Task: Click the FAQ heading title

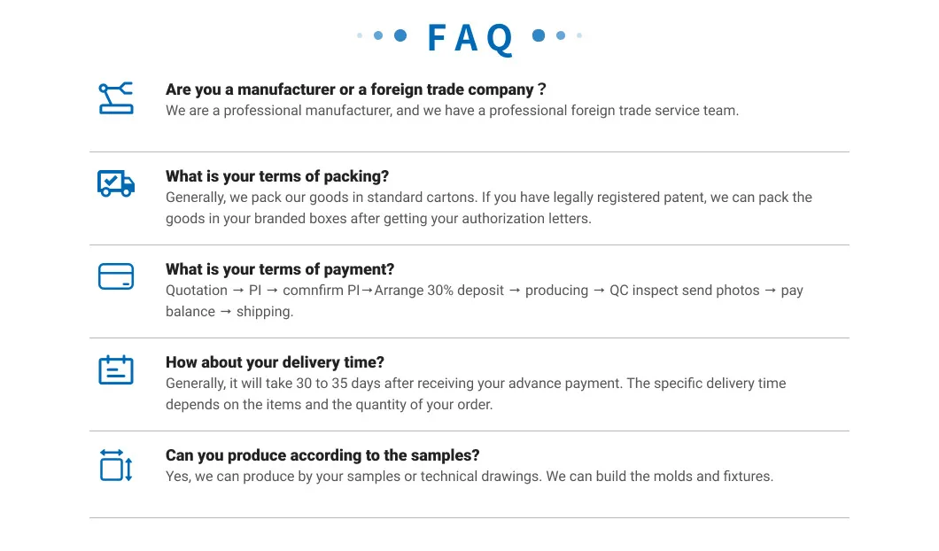Action: point(469,37)
